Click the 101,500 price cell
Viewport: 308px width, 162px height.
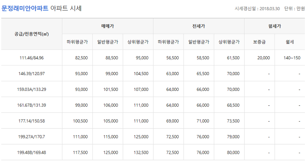pos(111,89)
